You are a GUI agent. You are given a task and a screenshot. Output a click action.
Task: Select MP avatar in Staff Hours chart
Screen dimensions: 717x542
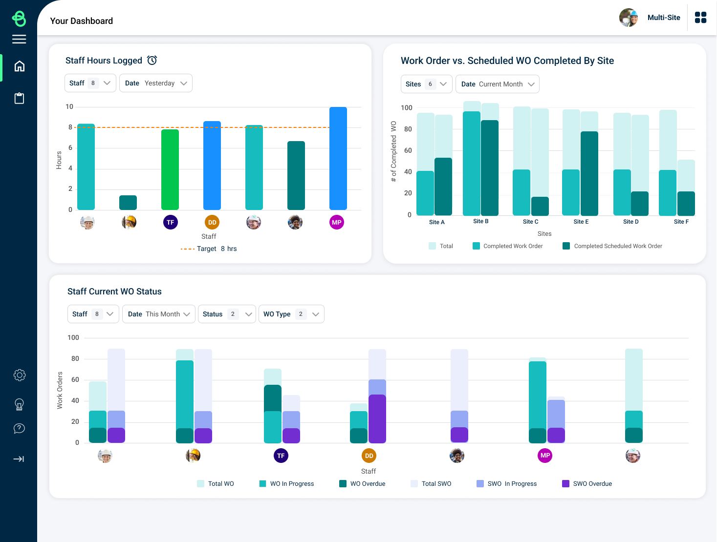337,222
